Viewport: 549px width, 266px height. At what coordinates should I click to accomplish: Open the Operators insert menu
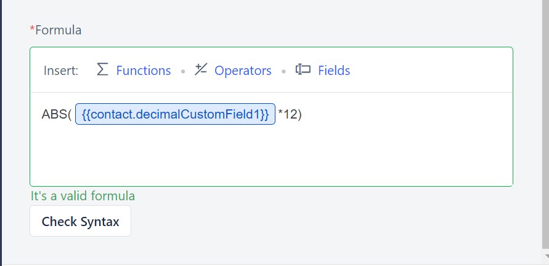pyautogui.click(x=243, y=71)
